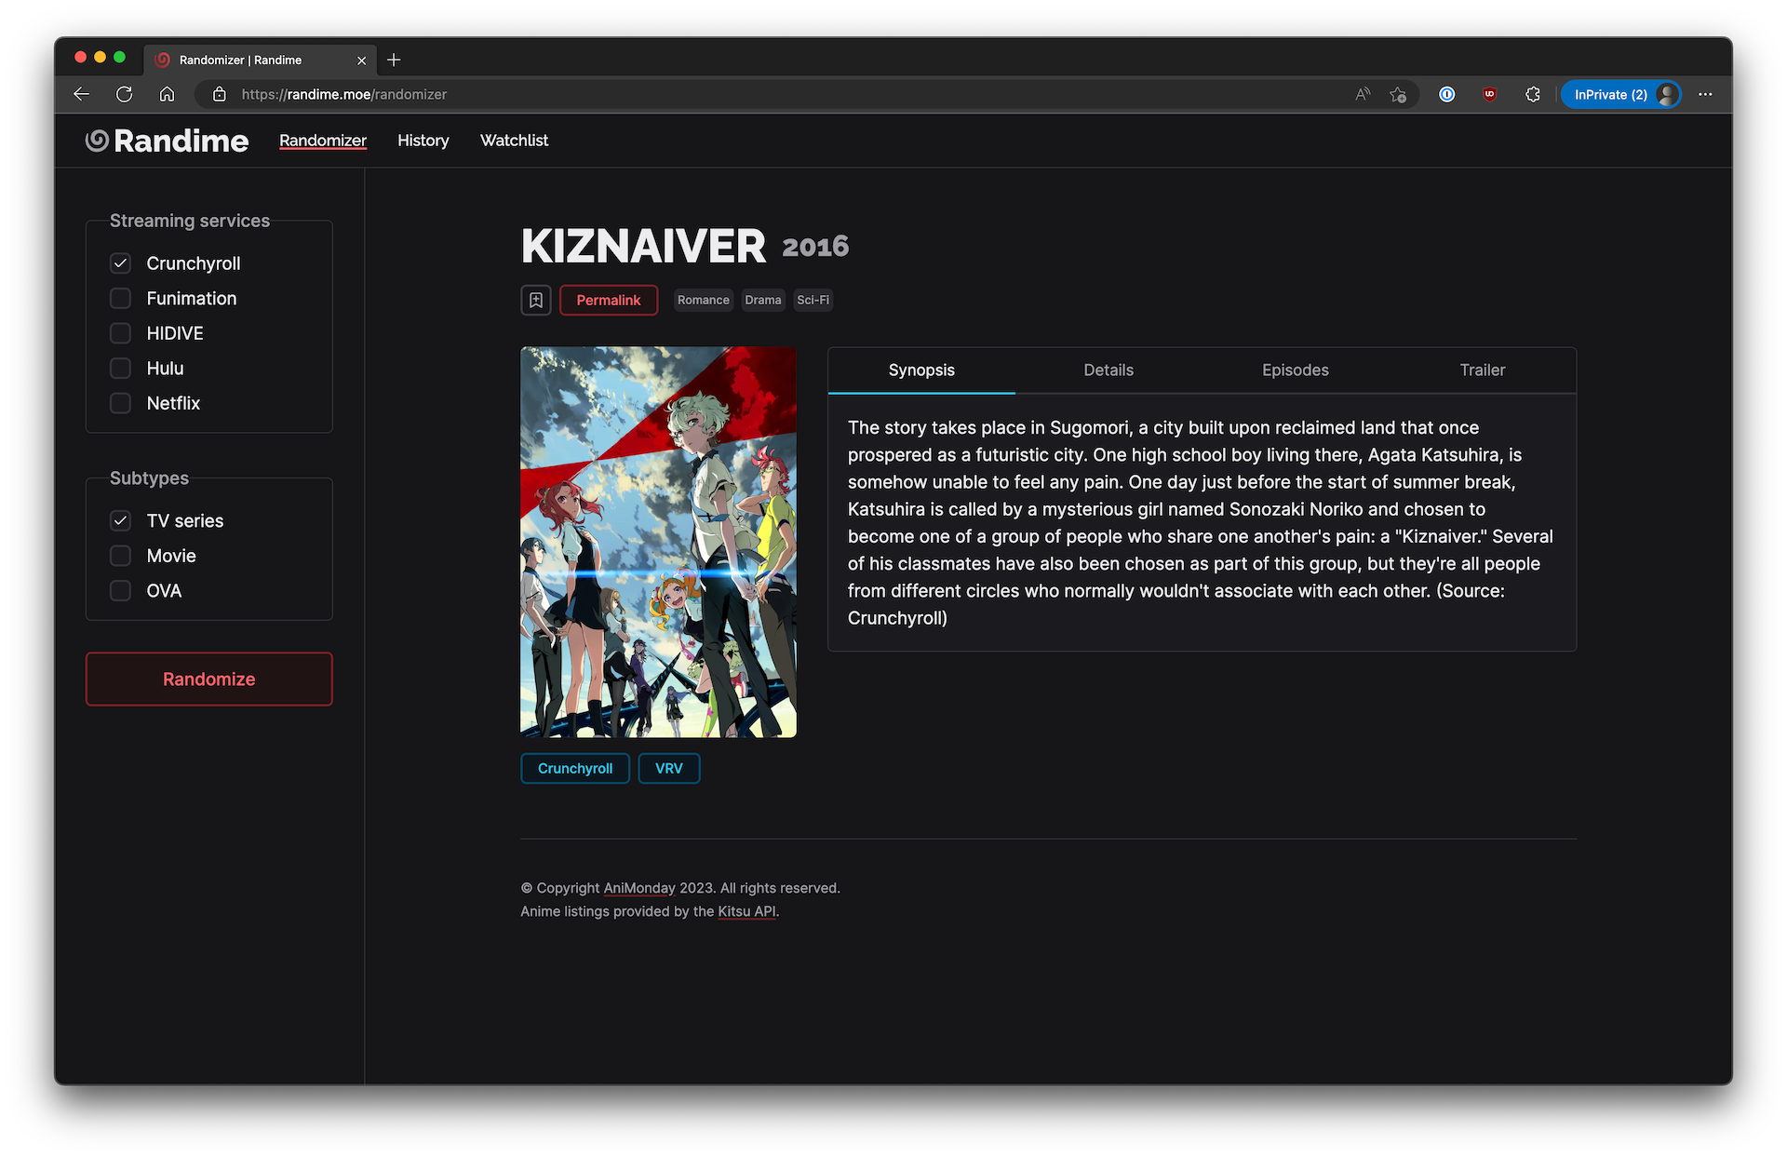The width and height of the screenshot is (1787, 1157).
Task: Open the Crunchyroll streaming link
Action: (x=575, y=769)
